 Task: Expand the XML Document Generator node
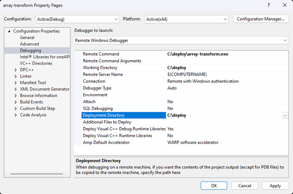(x=16, y=89)
